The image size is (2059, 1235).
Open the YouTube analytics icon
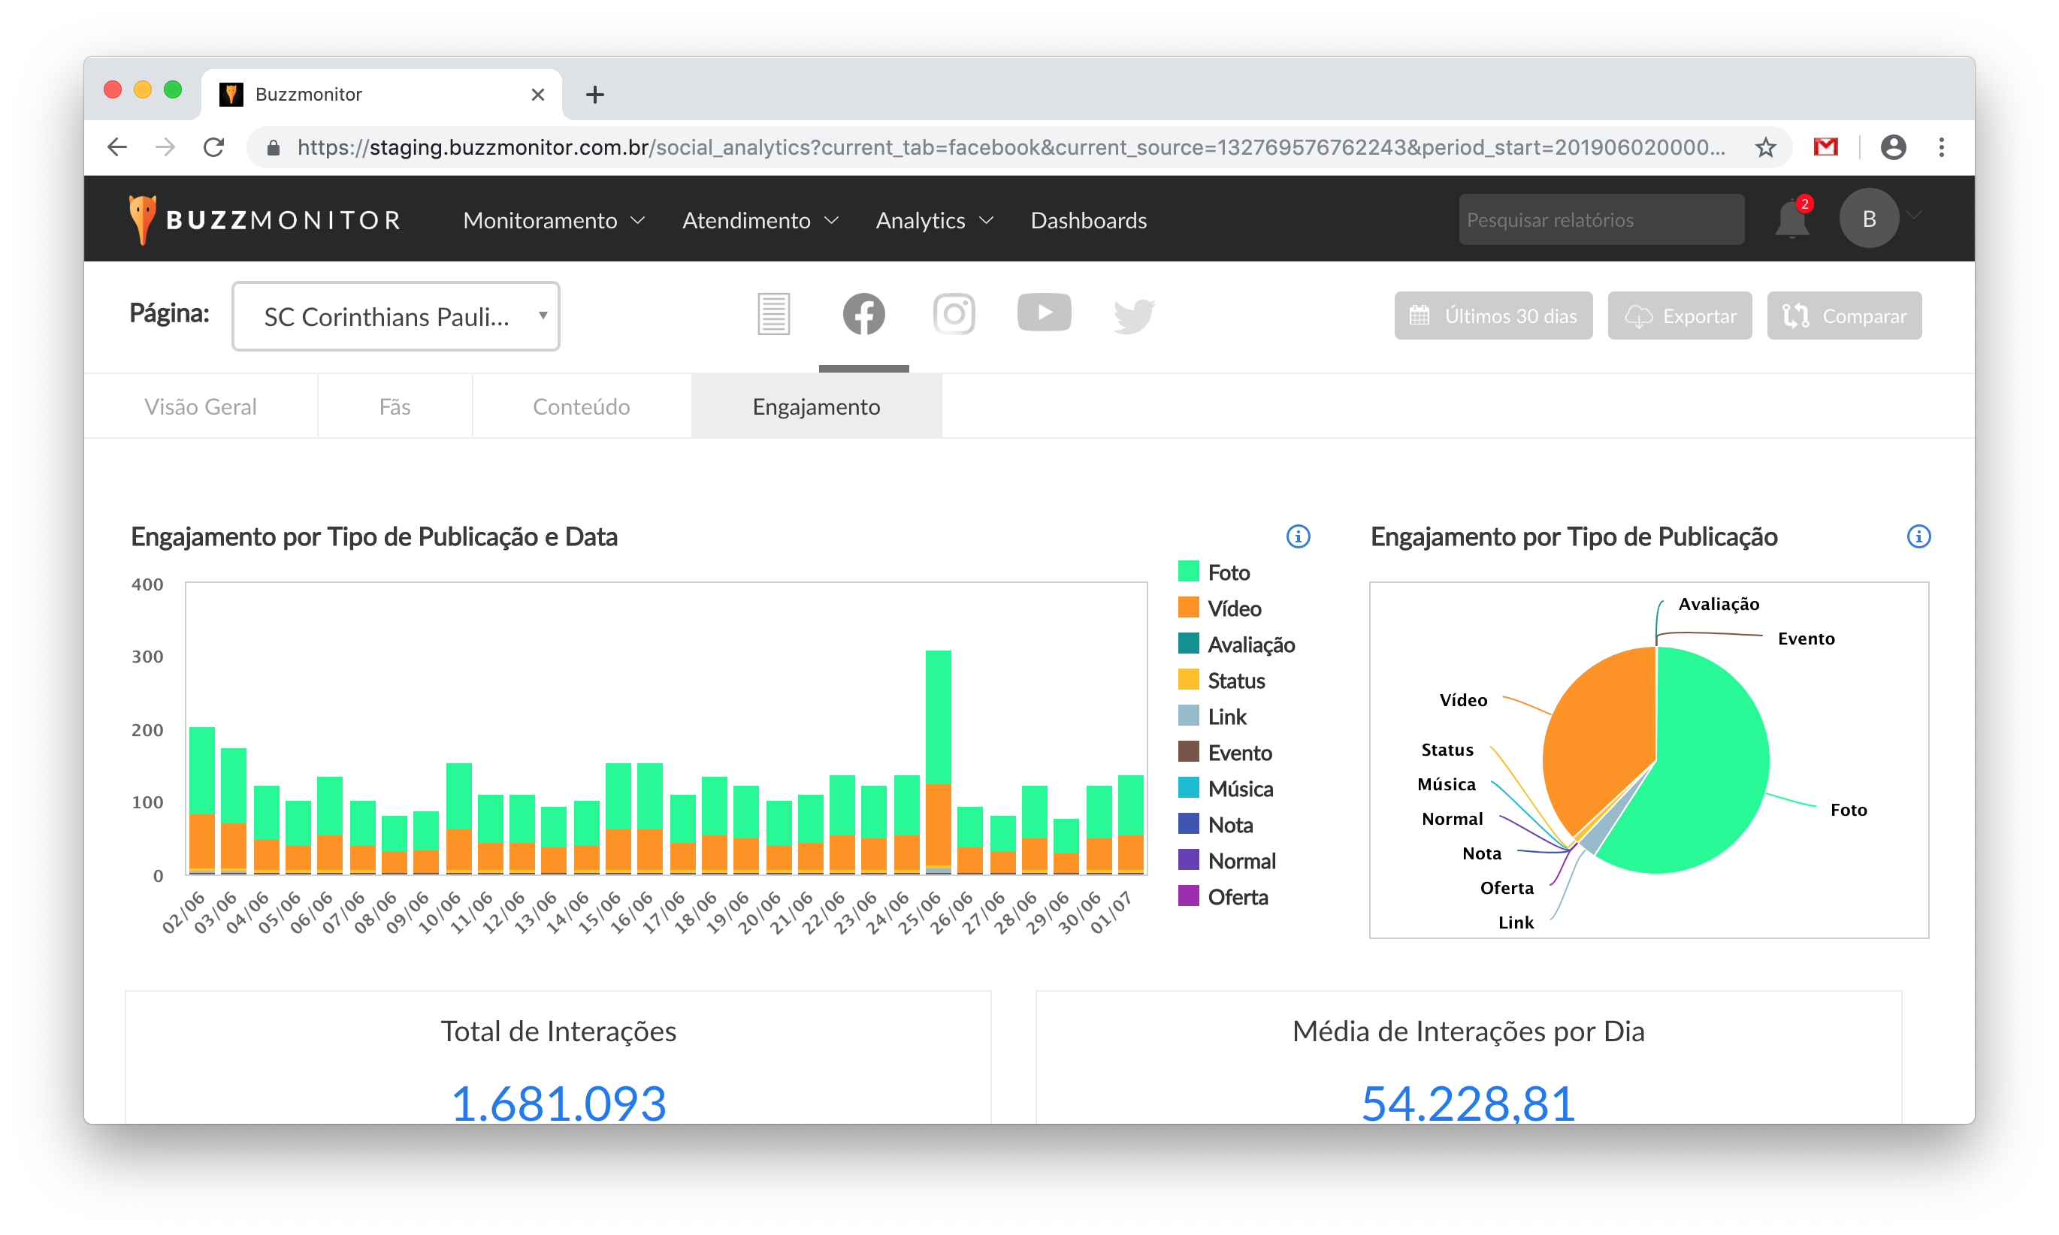[x=1044, y=313]
